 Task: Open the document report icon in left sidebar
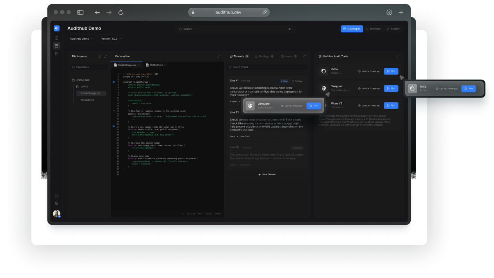(57, 54)
